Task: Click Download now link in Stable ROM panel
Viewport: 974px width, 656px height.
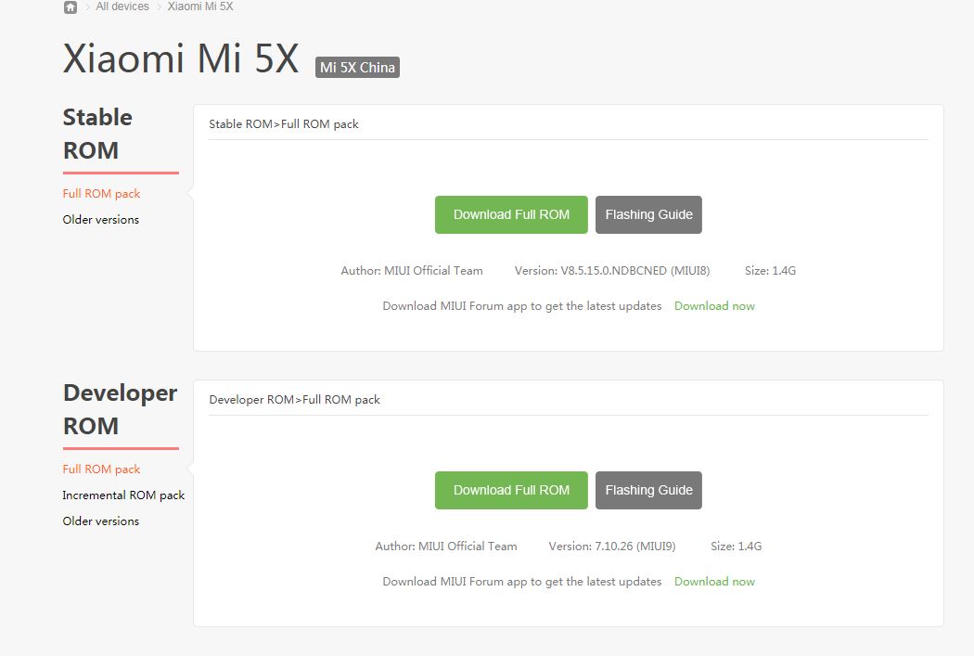Action: 714,306
